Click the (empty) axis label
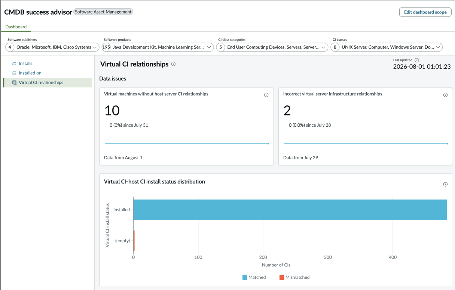 (122, 241)
